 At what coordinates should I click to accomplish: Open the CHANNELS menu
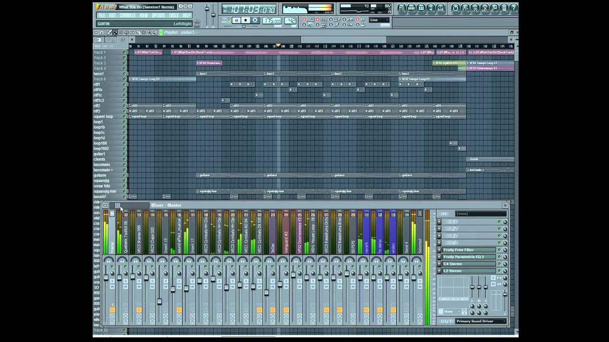click(x=128, y=16)
